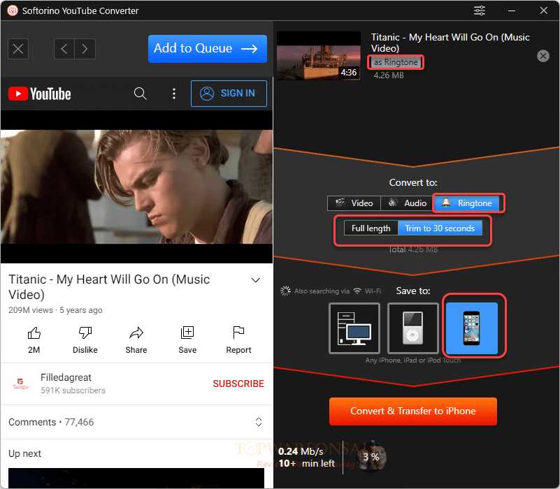Viewport: 560px width, 489px height.
Task: Choose Trim to 30 seconds option
Action: coord(440,228)
